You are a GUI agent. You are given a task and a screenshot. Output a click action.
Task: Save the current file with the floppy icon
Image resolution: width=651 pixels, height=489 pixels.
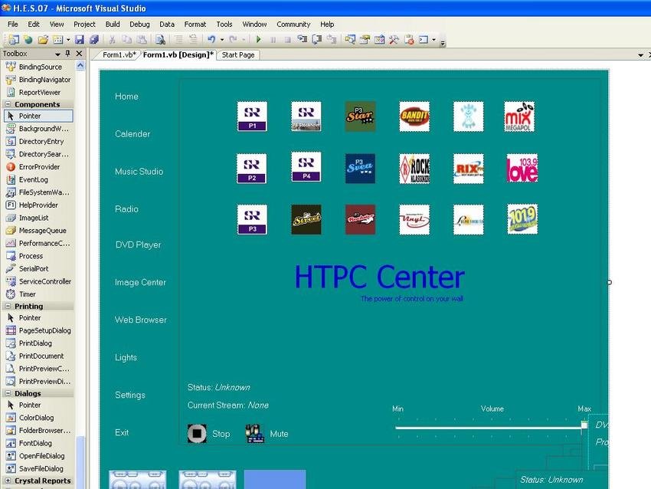click(80, 39)
